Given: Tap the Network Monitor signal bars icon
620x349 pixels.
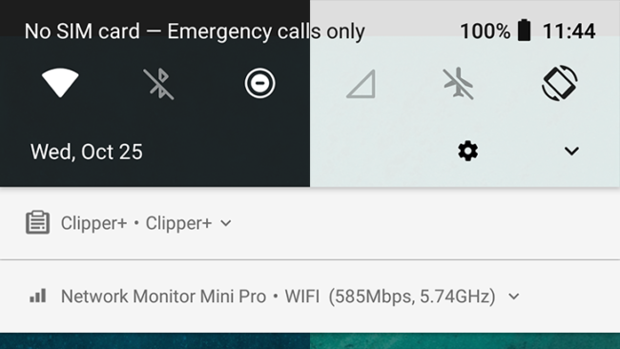Looking at the screenshot, I should 38,296.
